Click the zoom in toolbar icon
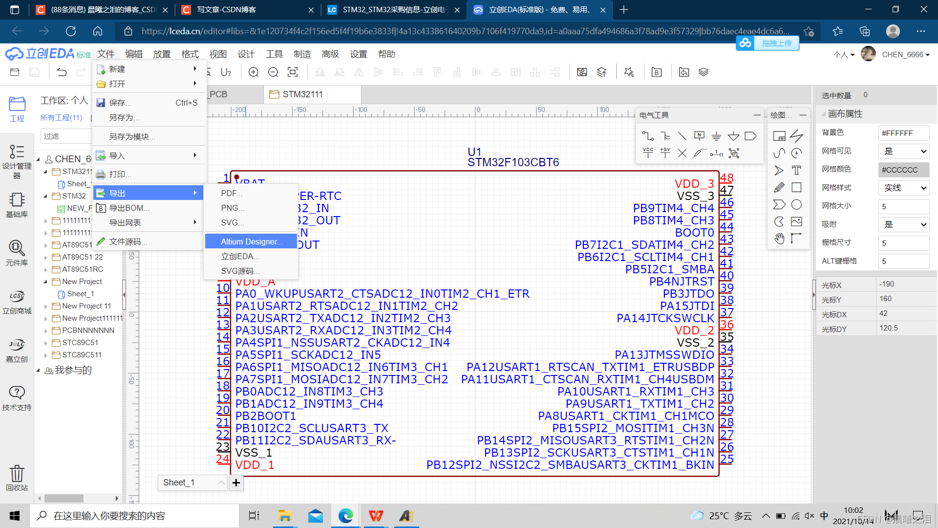938x528 pixels. click(x=254, y=72)
